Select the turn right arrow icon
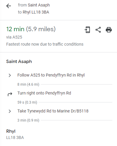 10,94
